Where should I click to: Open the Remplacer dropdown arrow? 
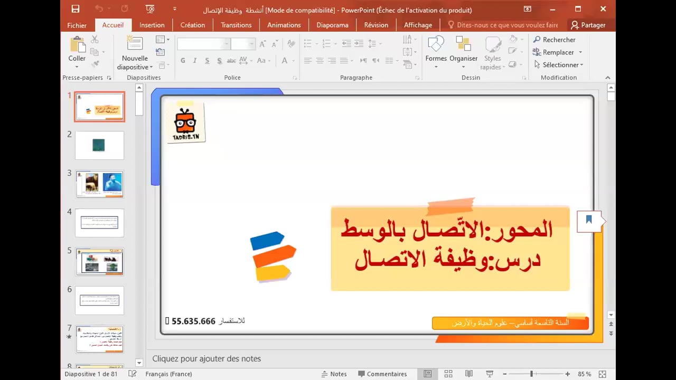(580, 52)
